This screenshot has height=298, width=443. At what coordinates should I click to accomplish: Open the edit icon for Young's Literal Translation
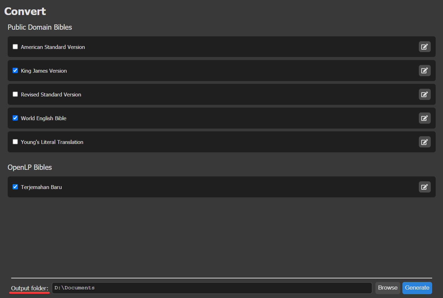(x=424, y=142)
